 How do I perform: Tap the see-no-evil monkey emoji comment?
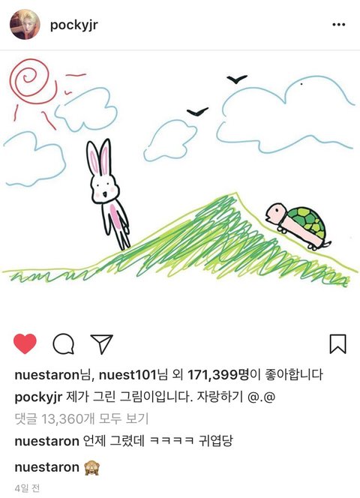92,468
